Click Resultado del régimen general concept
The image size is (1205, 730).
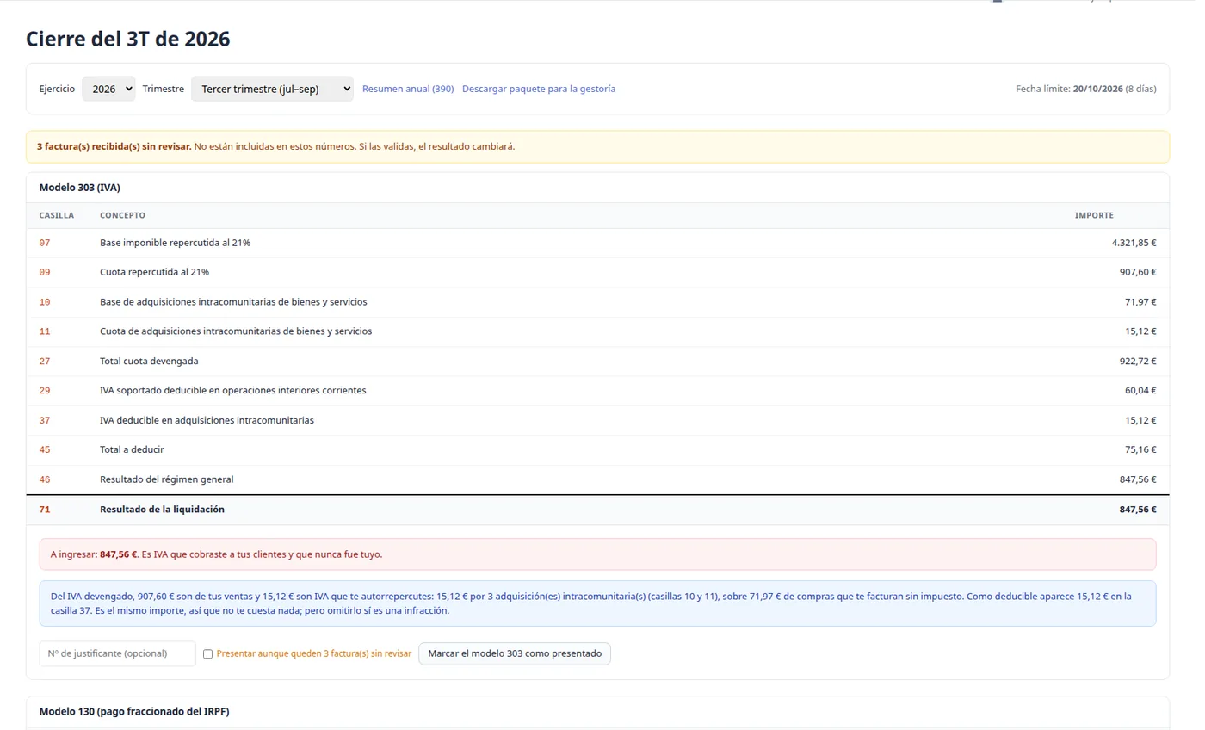point(166,479)
